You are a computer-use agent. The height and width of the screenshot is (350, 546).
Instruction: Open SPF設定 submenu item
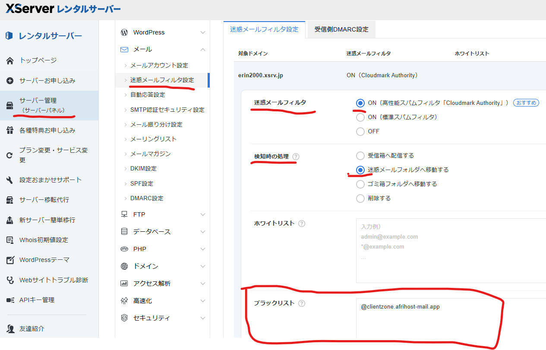pyautogui.click(x=142, y=183)
